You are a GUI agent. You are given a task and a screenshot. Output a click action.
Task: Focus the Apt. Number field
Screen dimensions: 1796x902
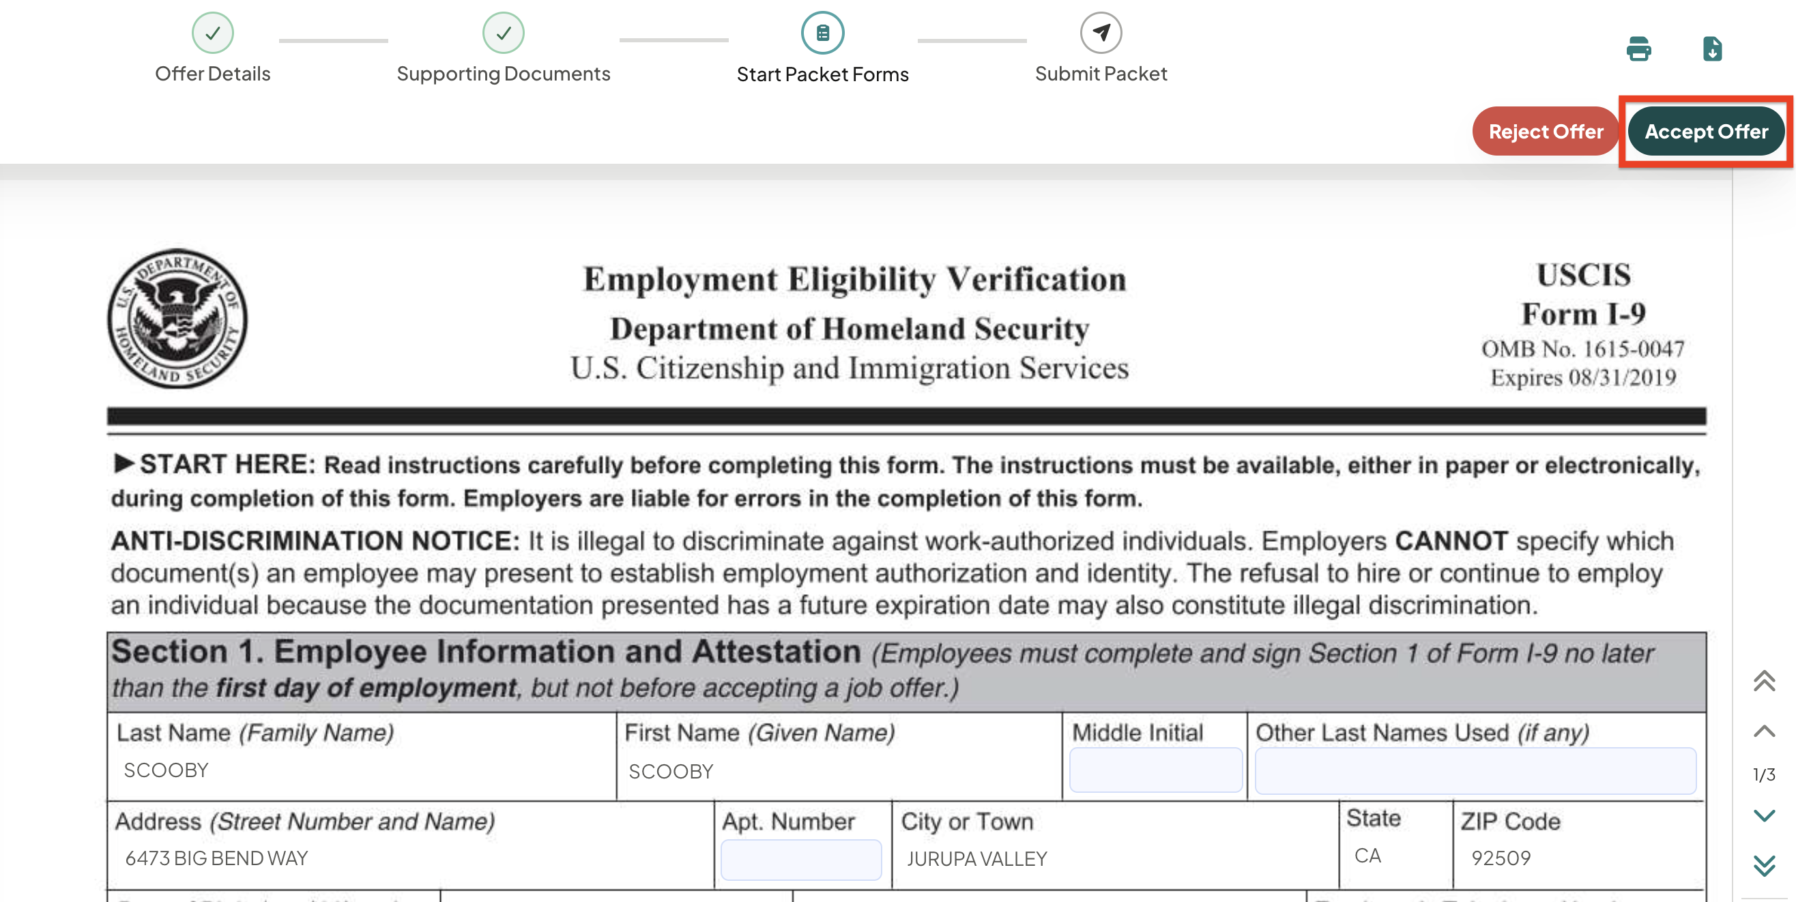801,860
